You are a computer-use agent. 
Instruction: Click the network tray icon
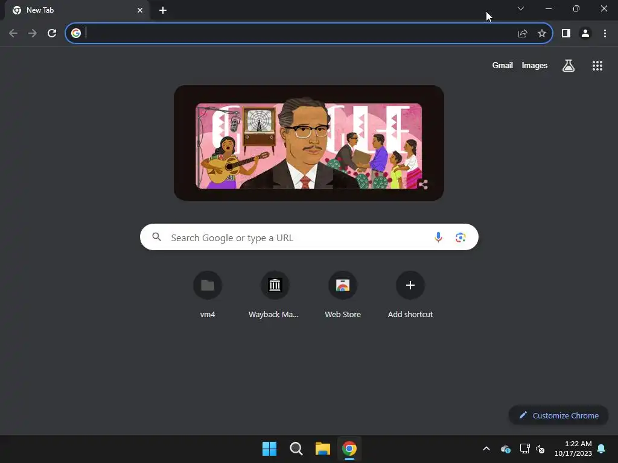tap(524, 449)
